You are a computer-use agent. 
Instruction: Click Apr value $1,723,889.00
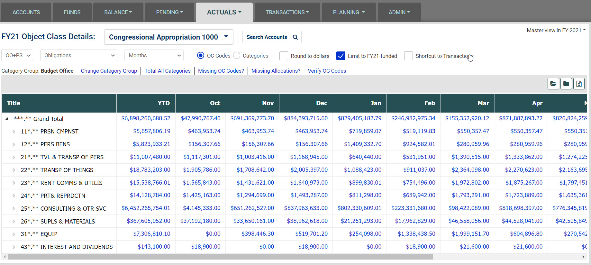[523, 195]
